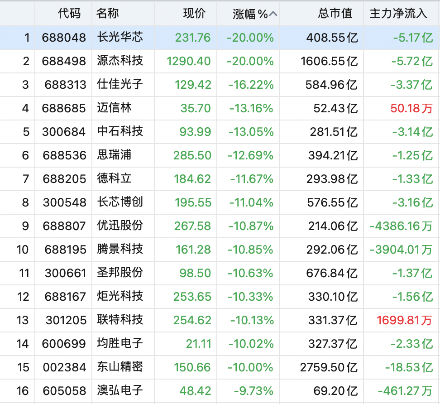Click 腾景科技 in the name column
The height and width of the screenshot is (404, 440).
[120, 249]
